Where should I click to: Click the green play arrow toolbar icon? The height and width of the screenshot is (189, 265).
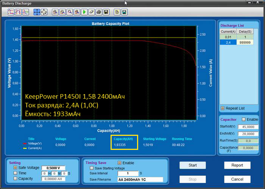pos(84,12)
